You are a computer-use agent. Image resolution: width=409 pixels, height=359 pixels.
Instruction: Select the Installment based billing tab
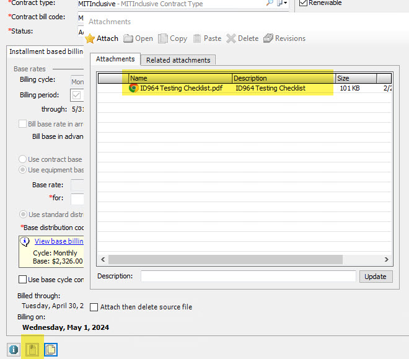[46, 51]
